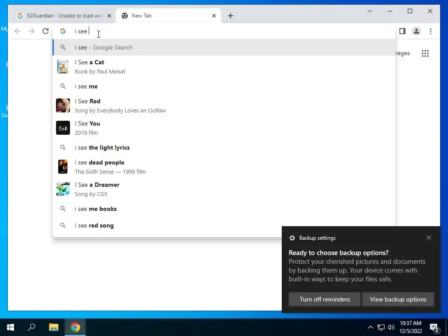The image size is (448, 336).
Task: Click the I See a Cat book thumbnail
Action: pyautogui.click(x=63, y=66)
